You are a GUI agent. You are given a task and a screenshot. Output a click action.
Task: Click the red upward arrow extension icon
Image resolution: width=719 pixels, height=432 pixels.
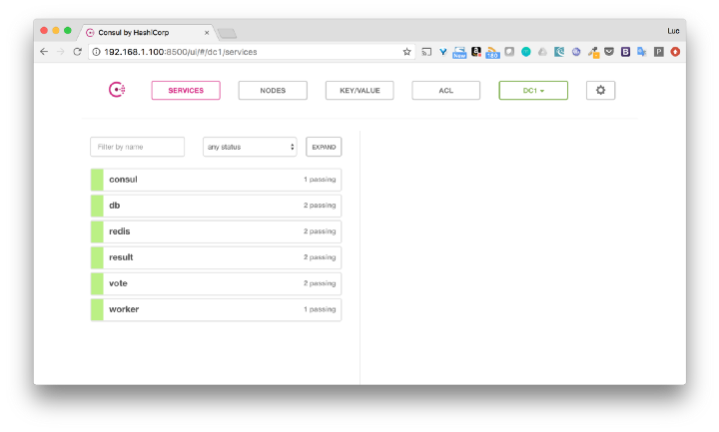click(x=675, y=52)
